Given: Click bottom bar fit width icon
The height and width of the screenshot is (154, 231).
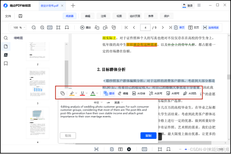Looking at the screenshot, I should (168, 149).
